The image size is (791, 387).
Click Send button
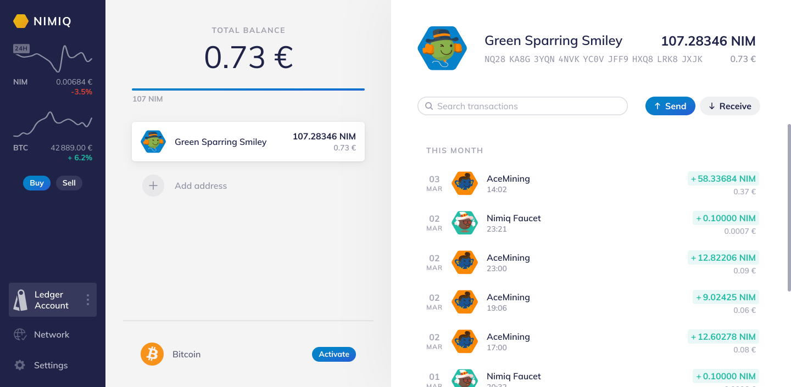pyautogui.click(x=670, y=106)
